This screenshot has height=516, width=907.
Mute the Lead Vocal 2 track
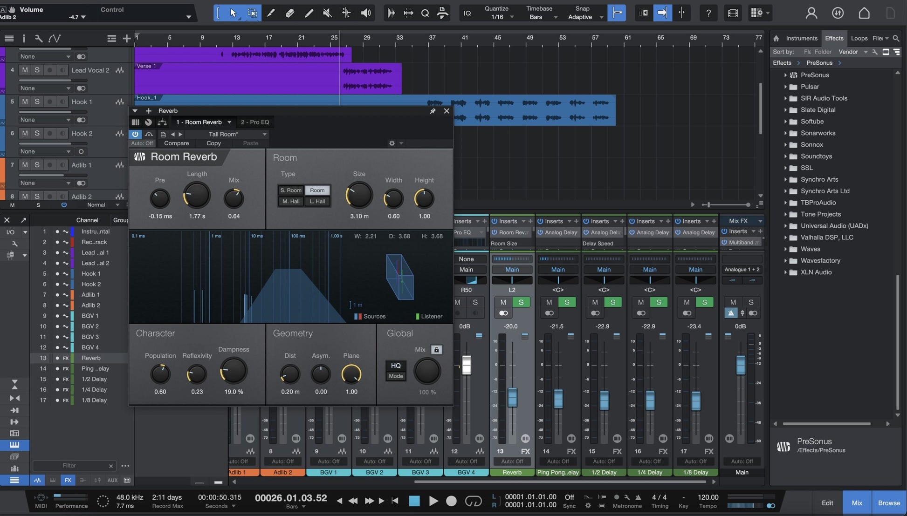click(25, 70)
